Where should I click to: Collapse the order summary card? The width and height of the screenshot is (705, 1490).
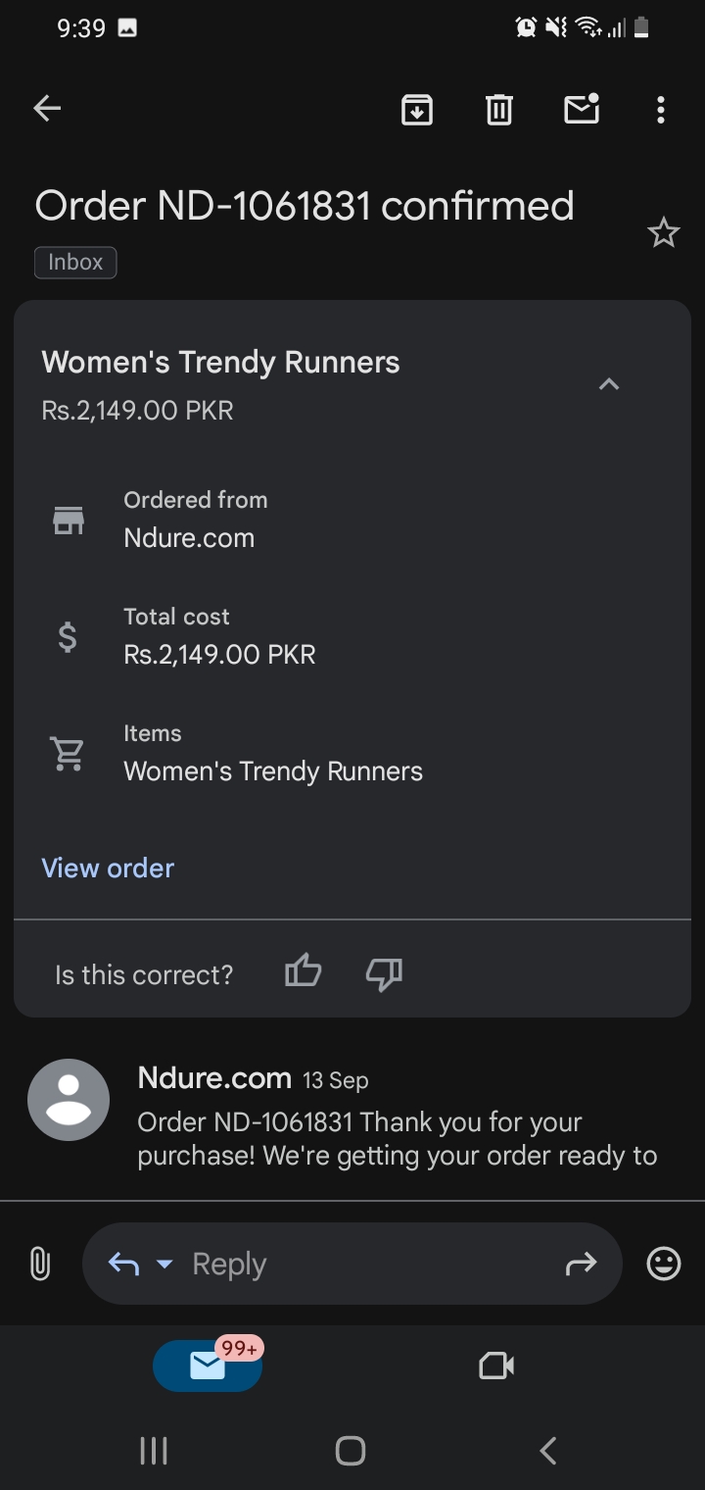click(609, 384)
